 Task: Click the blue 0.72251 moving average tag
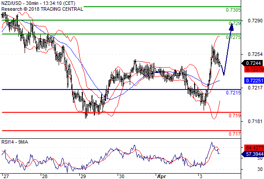[x=254, y=81]
